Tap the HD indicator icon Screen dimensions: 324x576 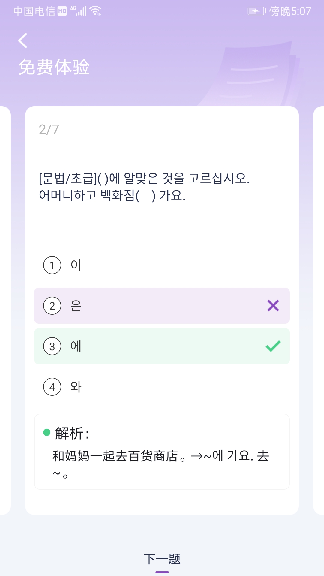(x=62, y=11)
